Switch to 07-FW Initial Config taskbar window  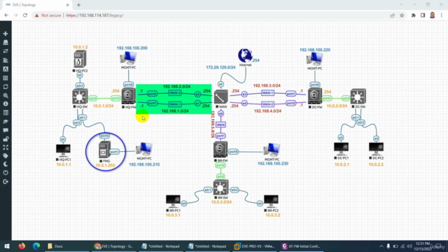pyautogui.click(x=302, y=246)
